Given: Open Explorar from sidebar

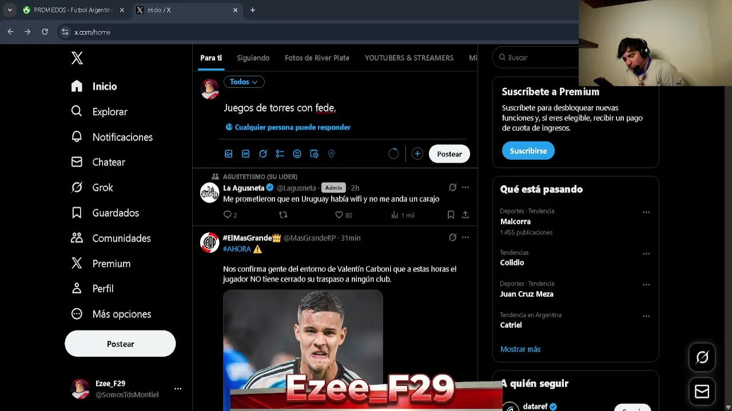Looking at the screenshot, I should coord(100,112).
